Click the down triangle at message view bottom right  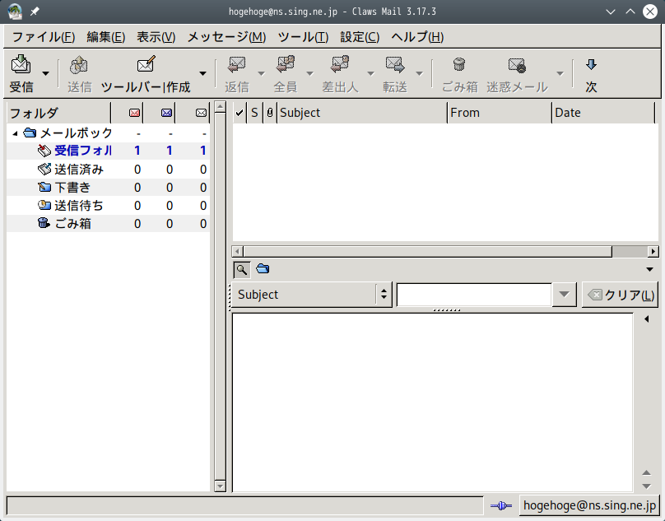point(646,486)
